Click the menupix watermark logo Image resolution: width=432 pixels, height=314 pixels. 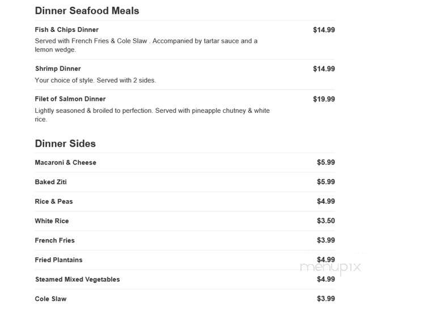[331, 268]
